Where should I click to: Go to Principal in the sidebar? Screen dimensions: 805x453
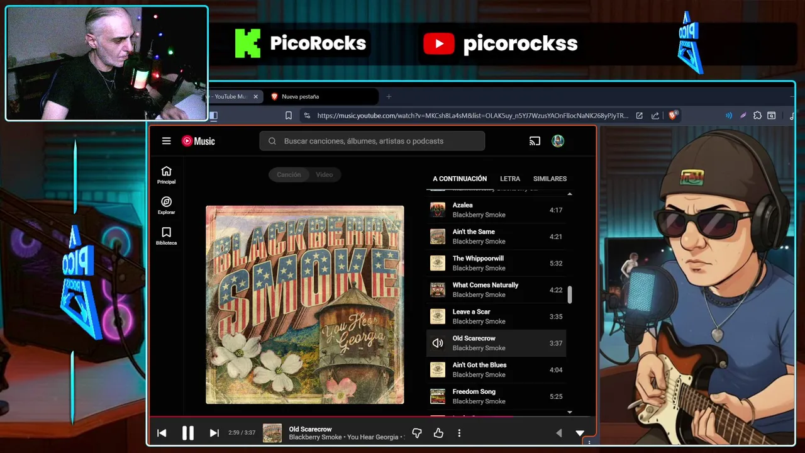(x=167, y=175)
